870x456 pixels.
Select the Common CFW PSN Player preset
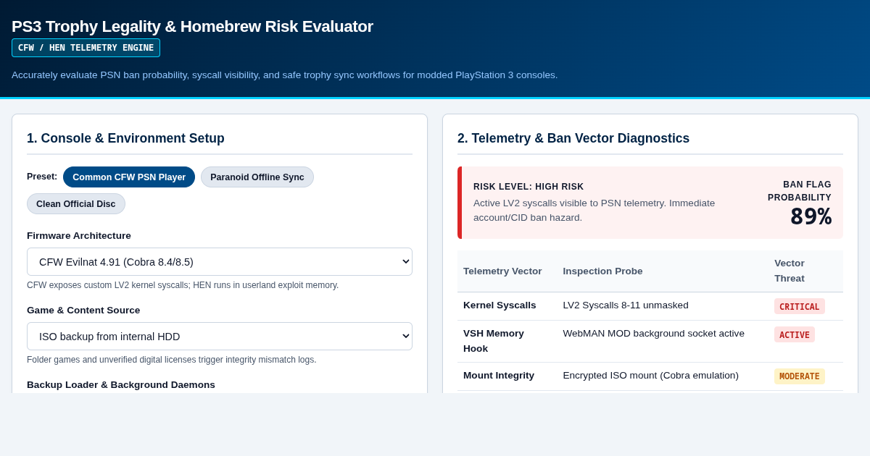[x=129, y=177]
